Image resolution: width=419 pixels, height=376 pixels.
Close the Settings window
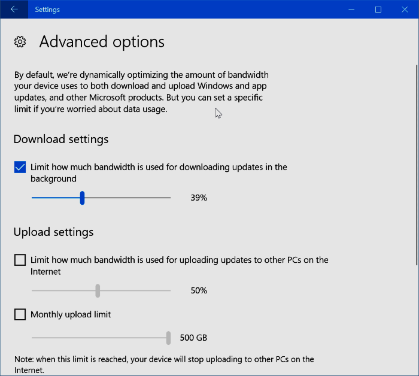coord(405,10)
